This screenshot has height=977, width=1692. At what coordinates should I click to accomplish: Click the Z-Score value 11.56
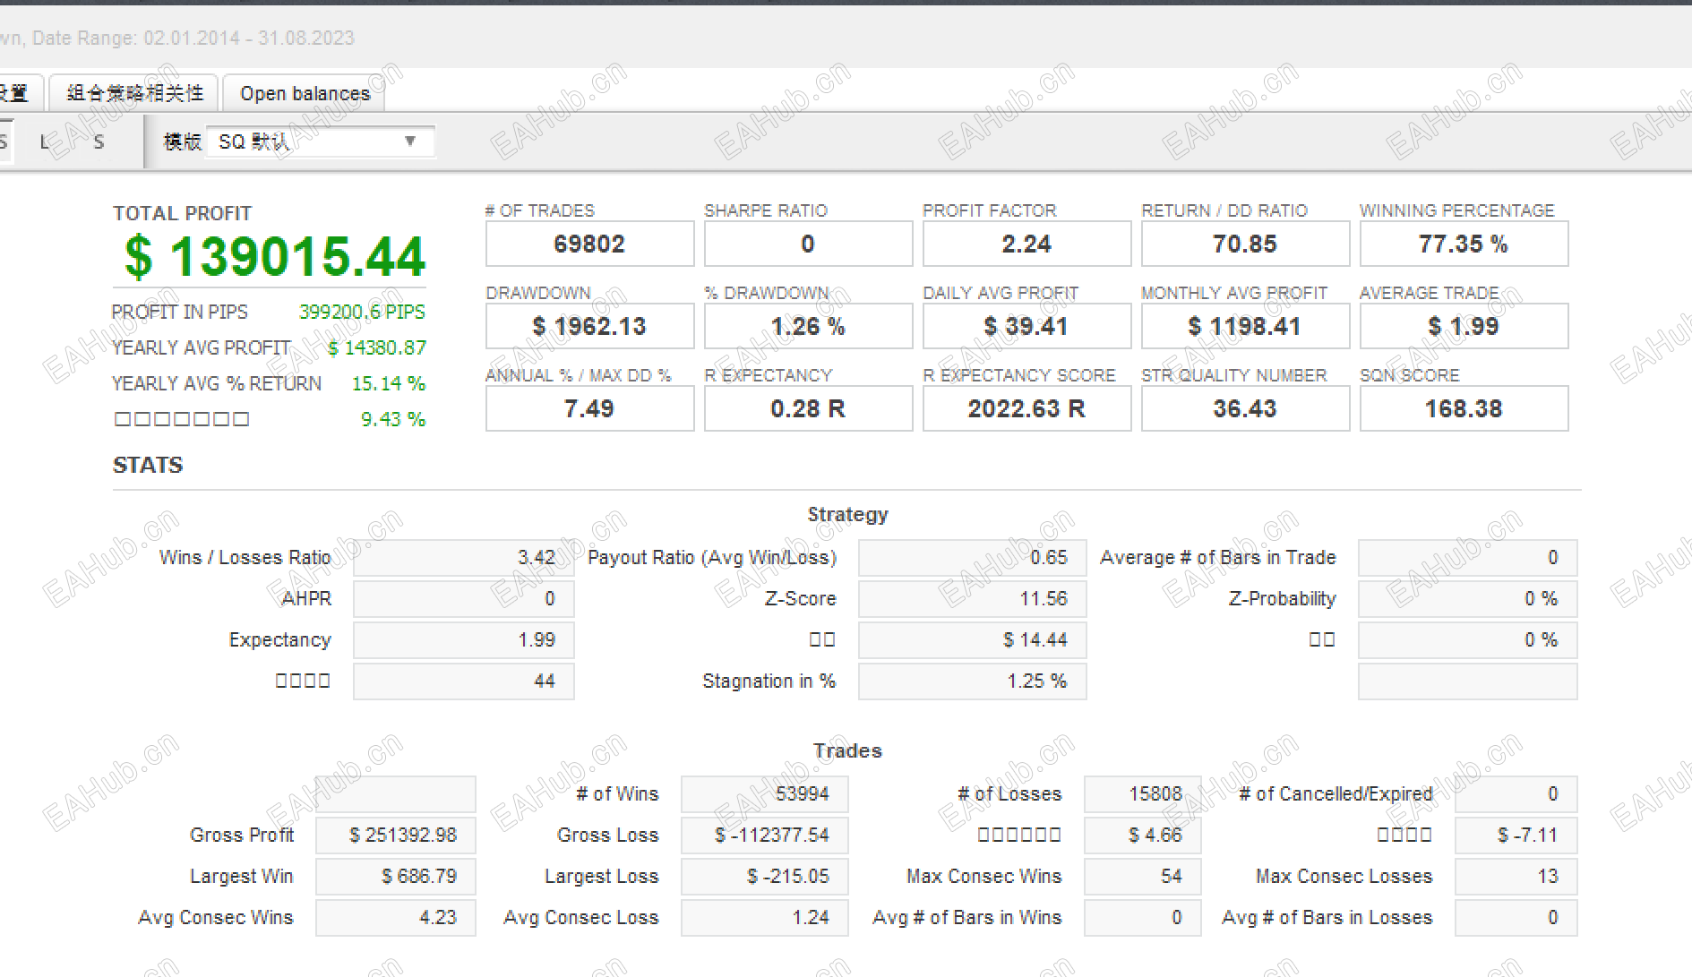tap(972, 598)
